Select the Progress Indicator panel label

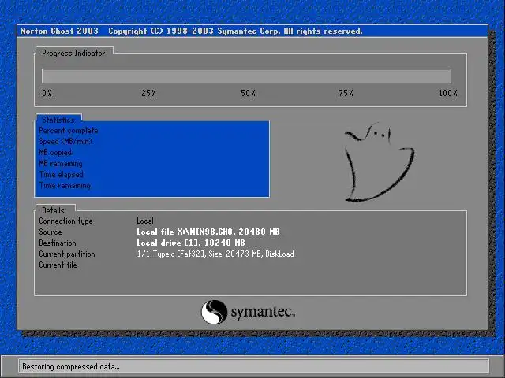[x=73, y=53]
